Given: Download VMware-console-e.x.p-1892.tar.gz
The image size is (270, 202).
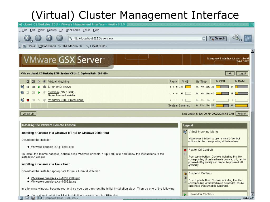Looking at the screenshot, I should click(53, 181).
